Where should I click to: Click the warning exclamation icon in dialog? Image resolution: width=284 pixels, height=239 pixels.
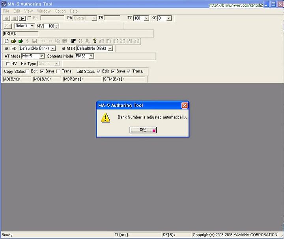pos(105,118)
